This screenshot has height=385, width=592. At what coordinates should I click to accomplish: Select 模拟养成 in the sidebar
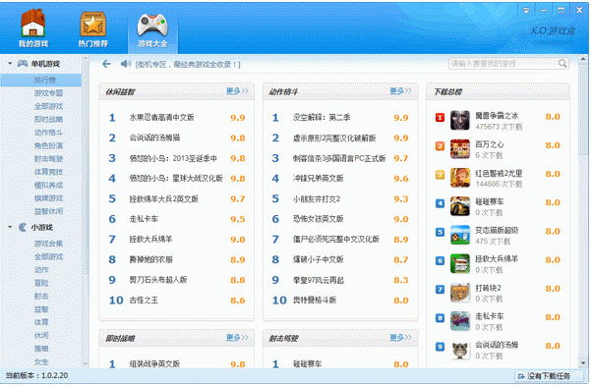click(48, 186)
